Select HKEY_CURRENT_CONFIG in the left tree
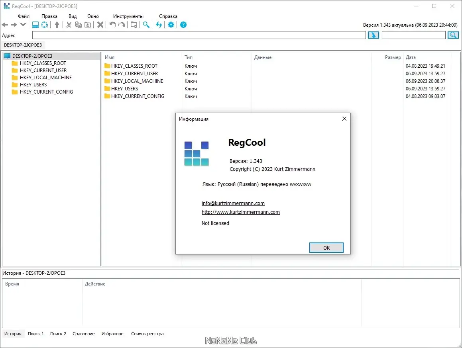 (46, 92)
